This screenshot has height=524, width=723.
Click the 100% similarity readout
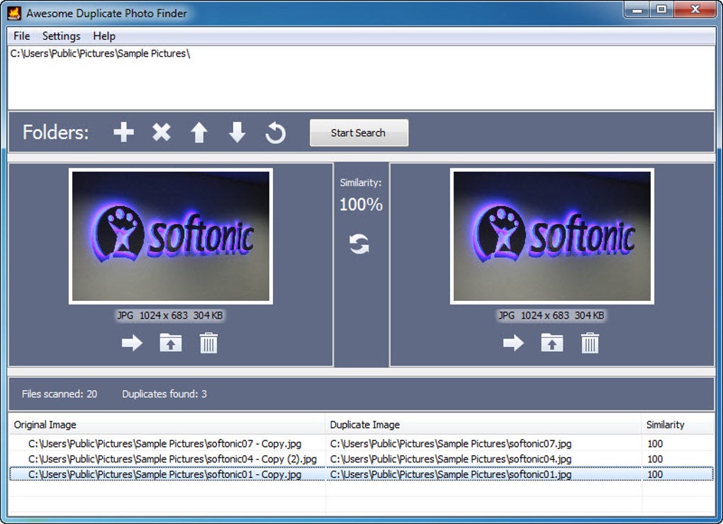click(x=361, y=205)
